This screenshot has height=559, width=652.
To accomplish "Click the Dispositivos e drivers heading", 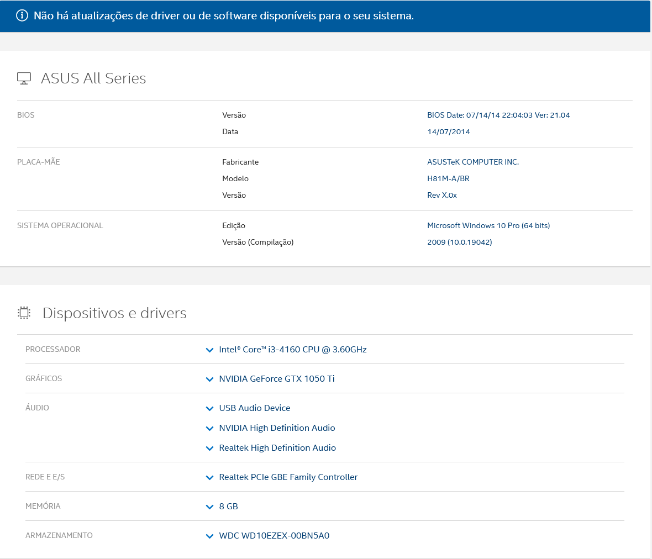I will pyautogui.click(x=114, y=313).
